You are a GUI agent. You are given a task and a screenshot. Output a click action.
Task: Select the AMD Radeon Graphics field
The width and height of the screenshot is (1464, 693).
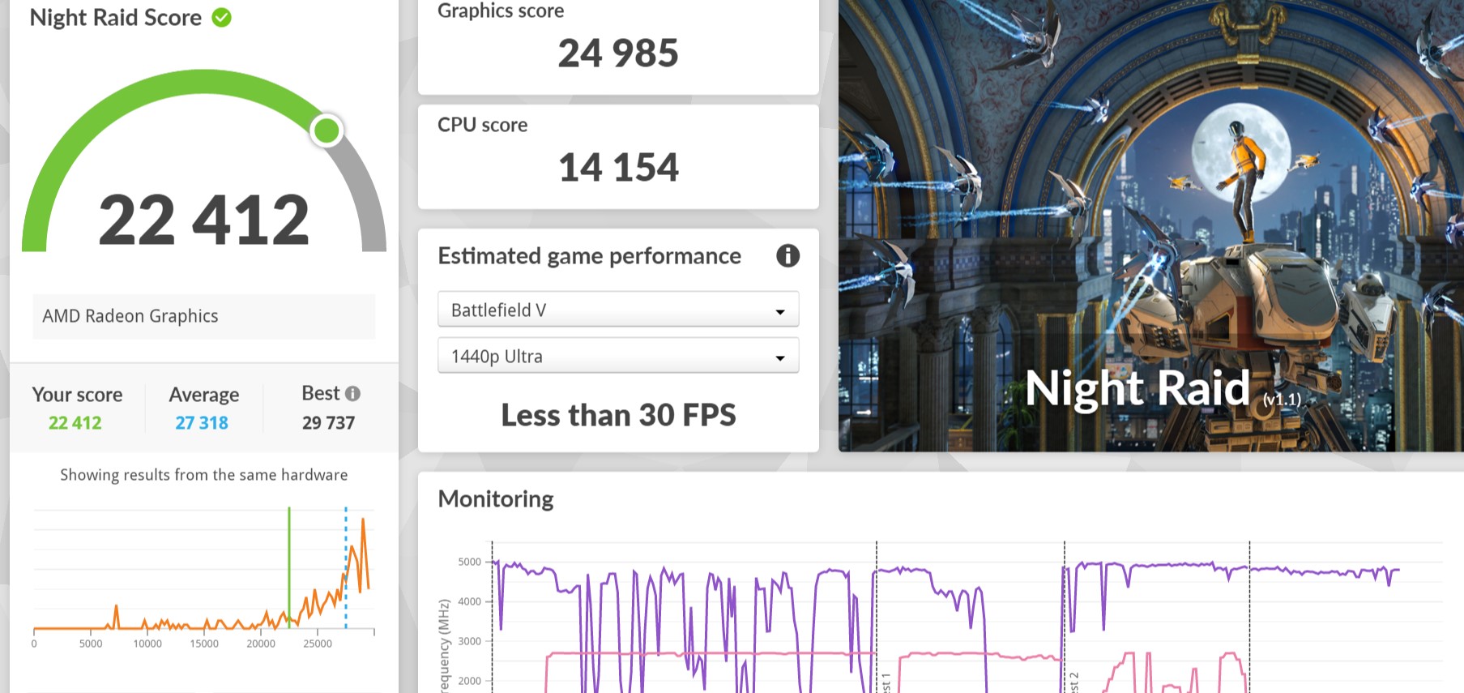203,316
